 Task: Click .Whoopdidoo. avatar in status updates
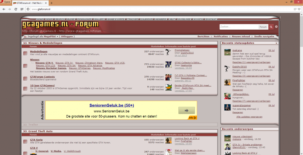coord(228,96)
